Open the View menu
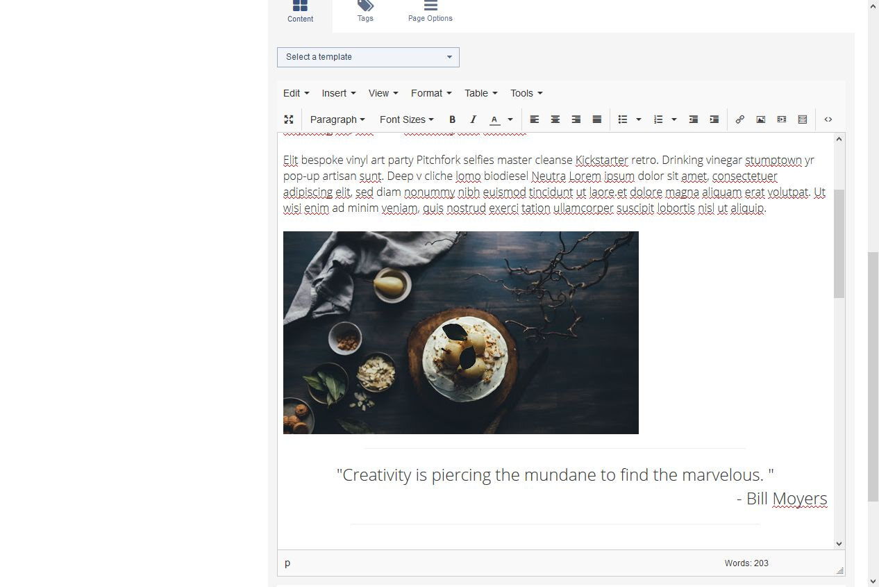 click(x=383, y=93)
